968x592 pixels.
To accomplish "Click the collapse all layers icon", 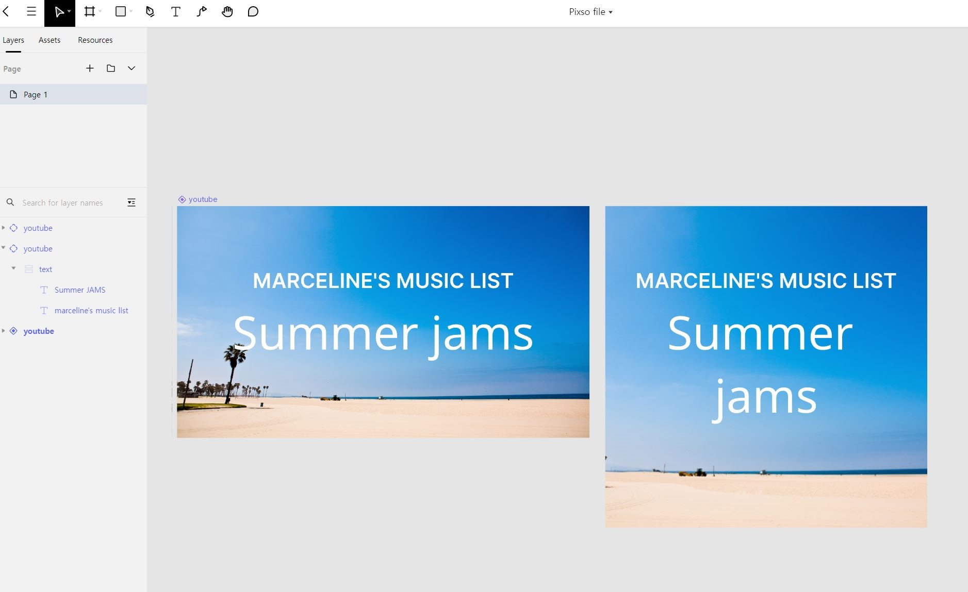I will click(x=132, y=202).
